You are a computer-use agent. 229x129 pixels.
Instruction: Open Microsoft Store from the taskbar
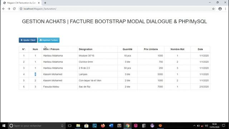tap(86, 126)
